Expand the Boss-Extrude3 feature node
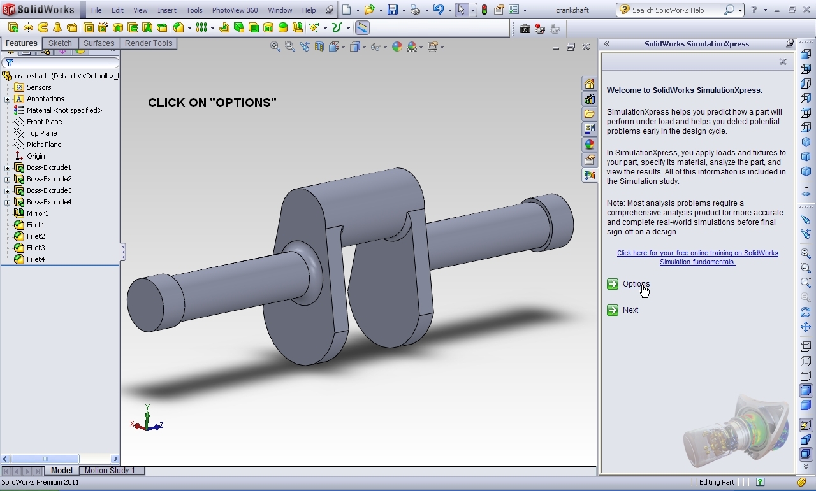 coord(7,190)
